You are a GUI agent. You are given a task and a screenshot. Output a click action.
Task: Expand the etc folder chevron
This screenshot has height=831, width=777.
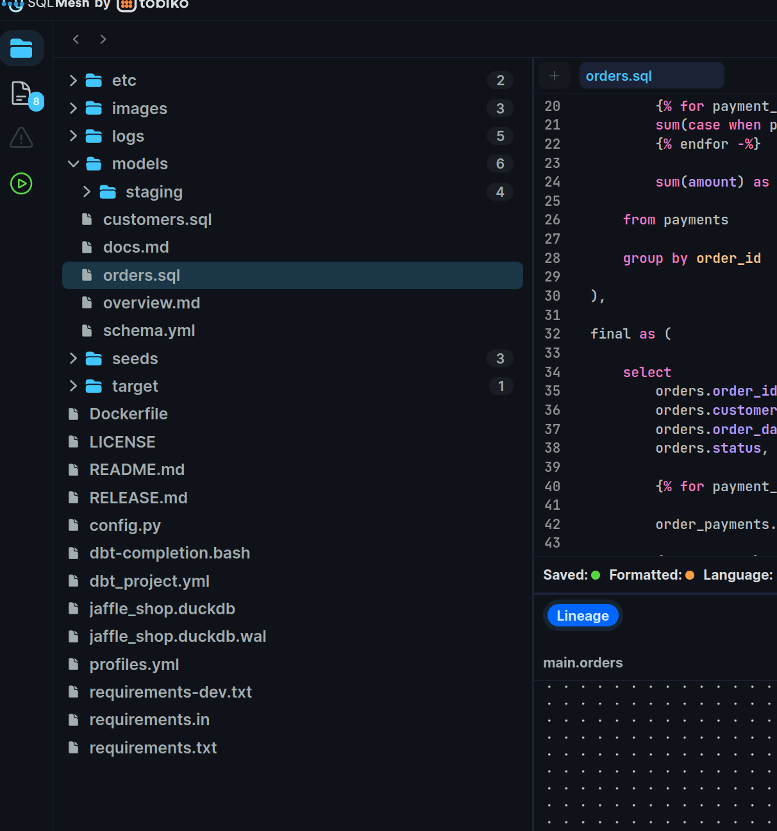[x=73, y=80]
